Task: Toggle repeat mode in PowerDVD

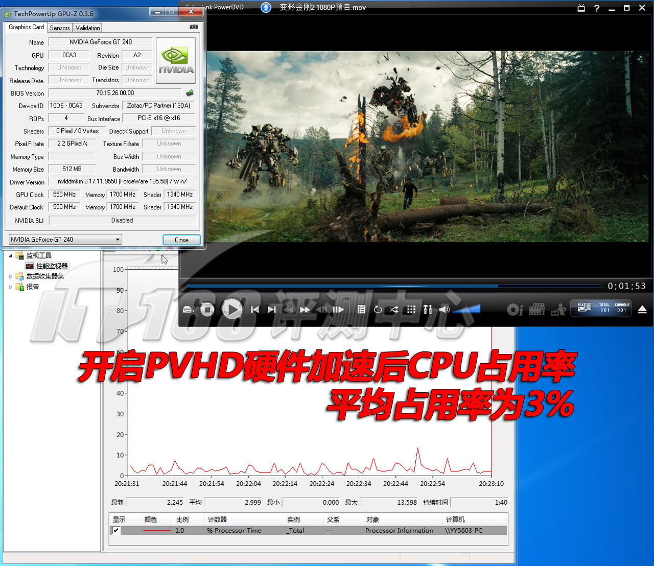Action: tap(378, 310)
